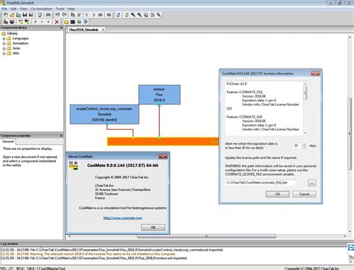Select the orange co-simulation bus bar

[163, 142]
